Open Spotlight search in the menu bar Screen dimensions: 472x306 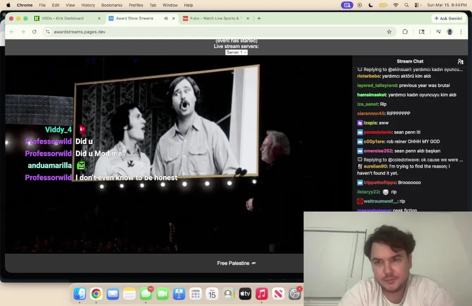click(407, 5)
